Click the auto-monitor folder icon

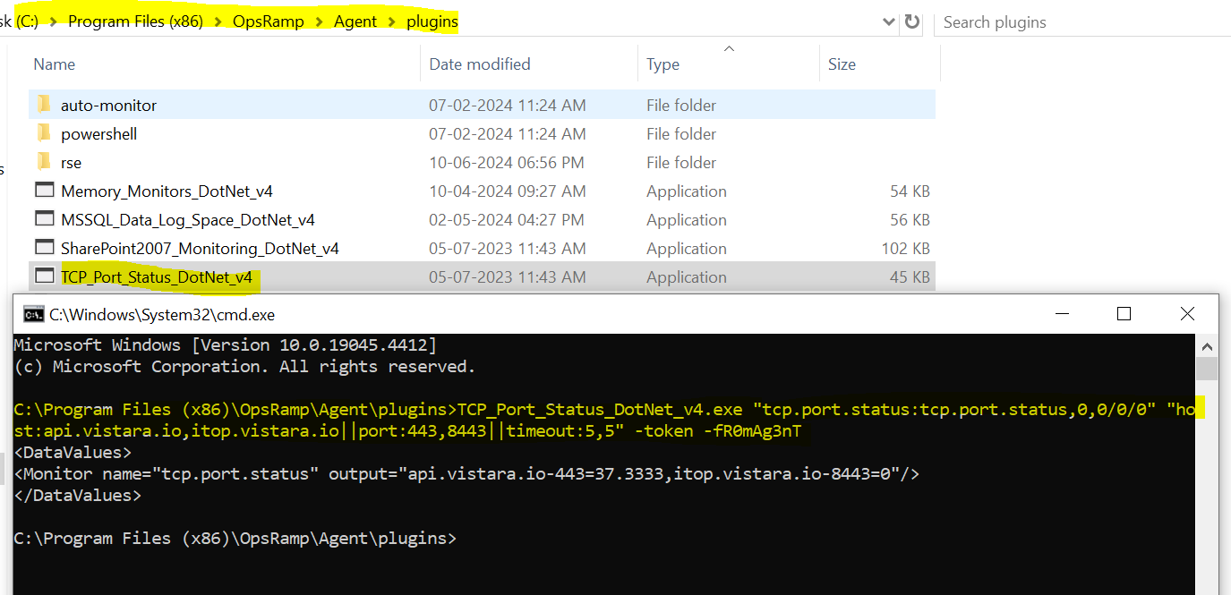[44, 105]
